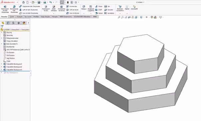The image size is (201, 121).
Task: Switch to the Sac Levha tab
Action: click(x=28, y=17)
